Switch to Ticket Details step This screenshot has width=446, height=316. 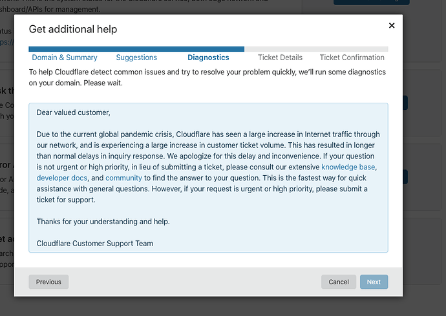[x=280, y=58]
